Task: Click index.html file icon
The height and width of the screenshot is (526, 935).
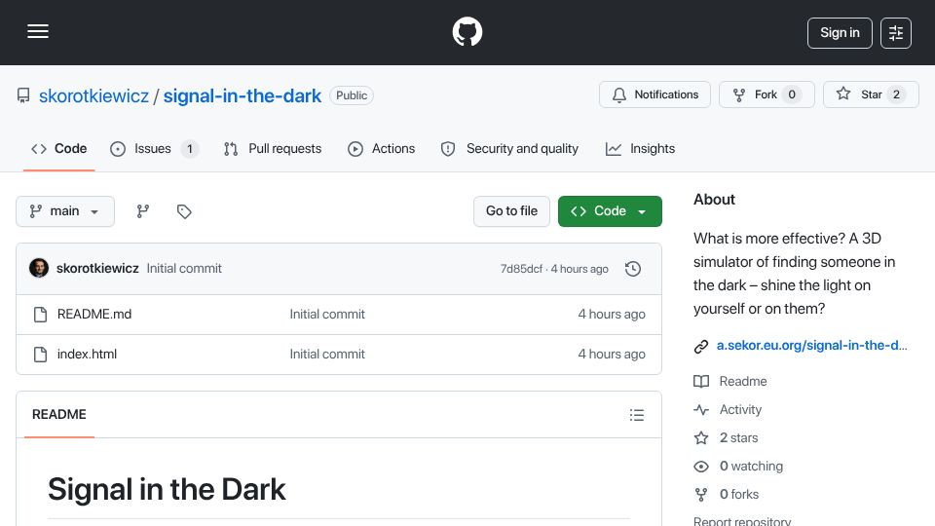Action: [40, 355]
